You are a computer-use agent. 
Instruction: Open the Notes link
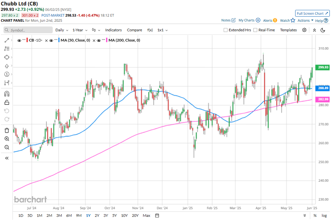226,20
